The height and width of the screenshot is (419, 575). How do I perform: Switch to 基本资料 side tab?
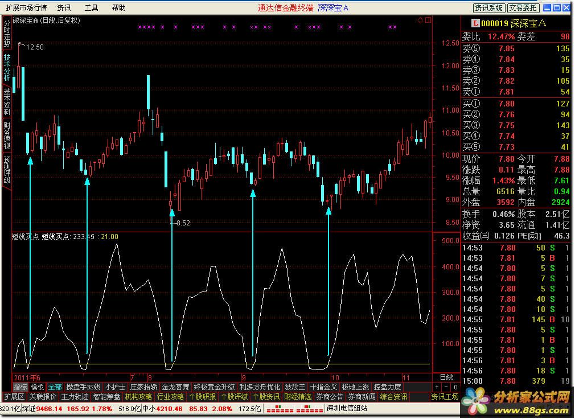click(7, 101)
